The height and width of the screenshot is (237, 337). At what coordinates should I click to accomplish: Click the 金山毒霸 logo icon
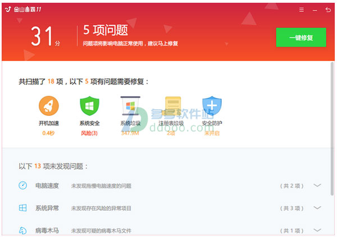[8, 9]
